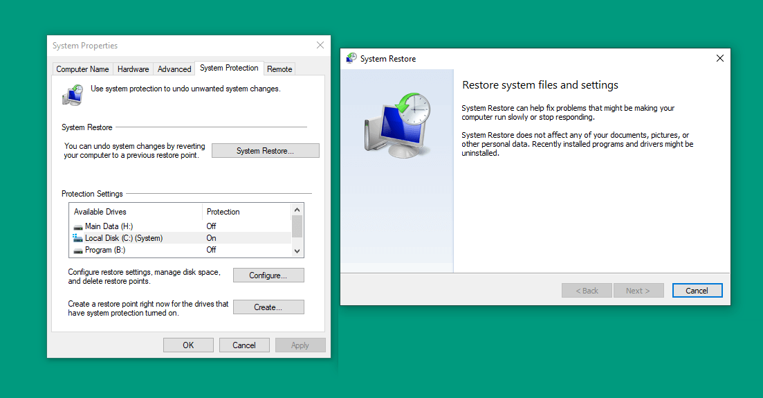Click the drives list scrollbar thumb
763x398 pixels.
297,226
